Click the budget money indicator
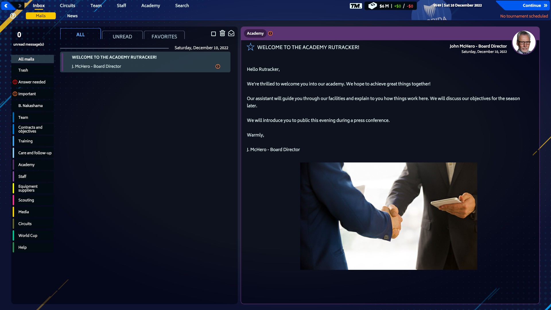 pos(391,6)
